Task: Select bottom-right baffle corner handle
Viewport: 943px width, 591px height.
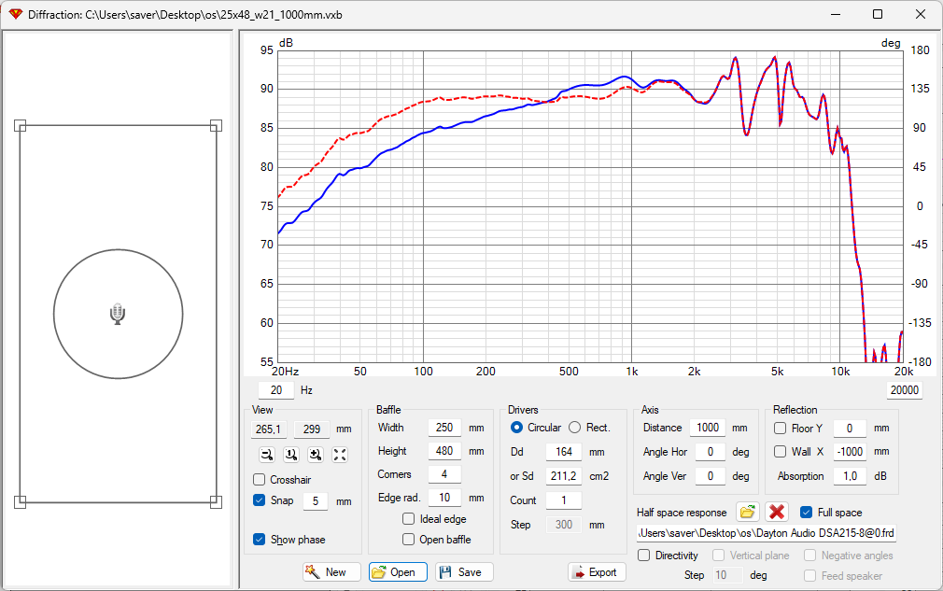Action: click(216, 502)
